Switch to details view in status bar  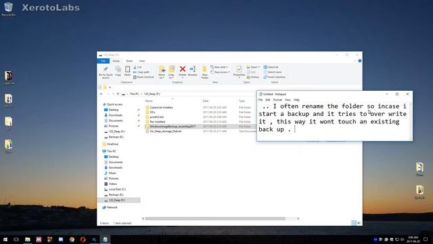[354, 223]
